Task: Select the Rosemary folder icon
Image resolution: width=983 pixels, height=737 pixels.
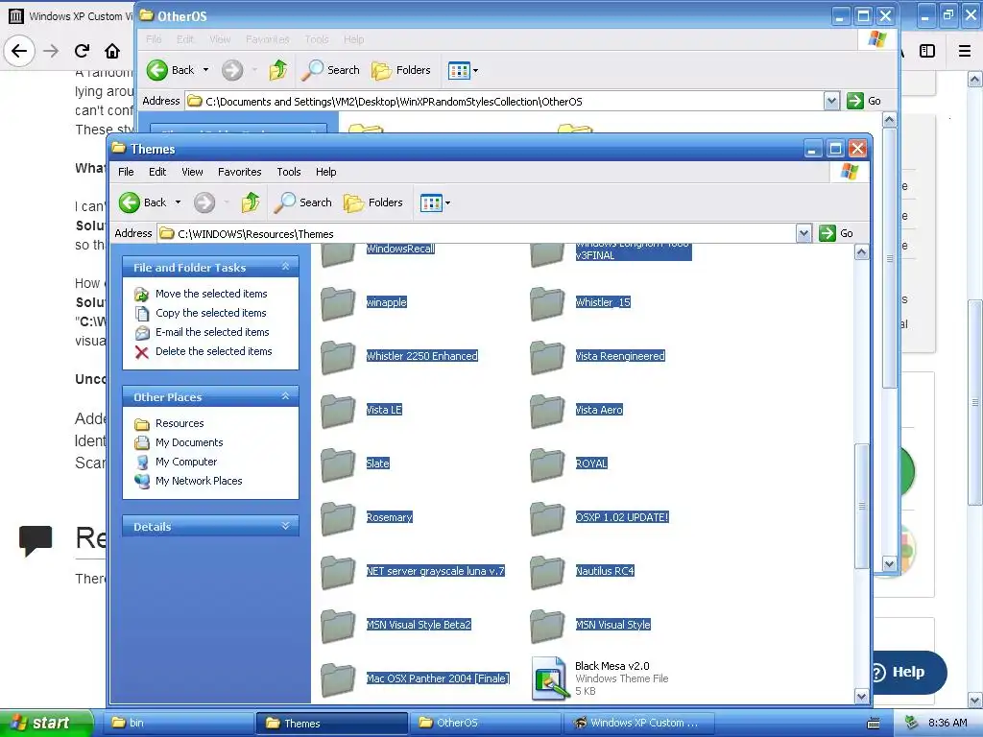Action: [x=338, y=519]
